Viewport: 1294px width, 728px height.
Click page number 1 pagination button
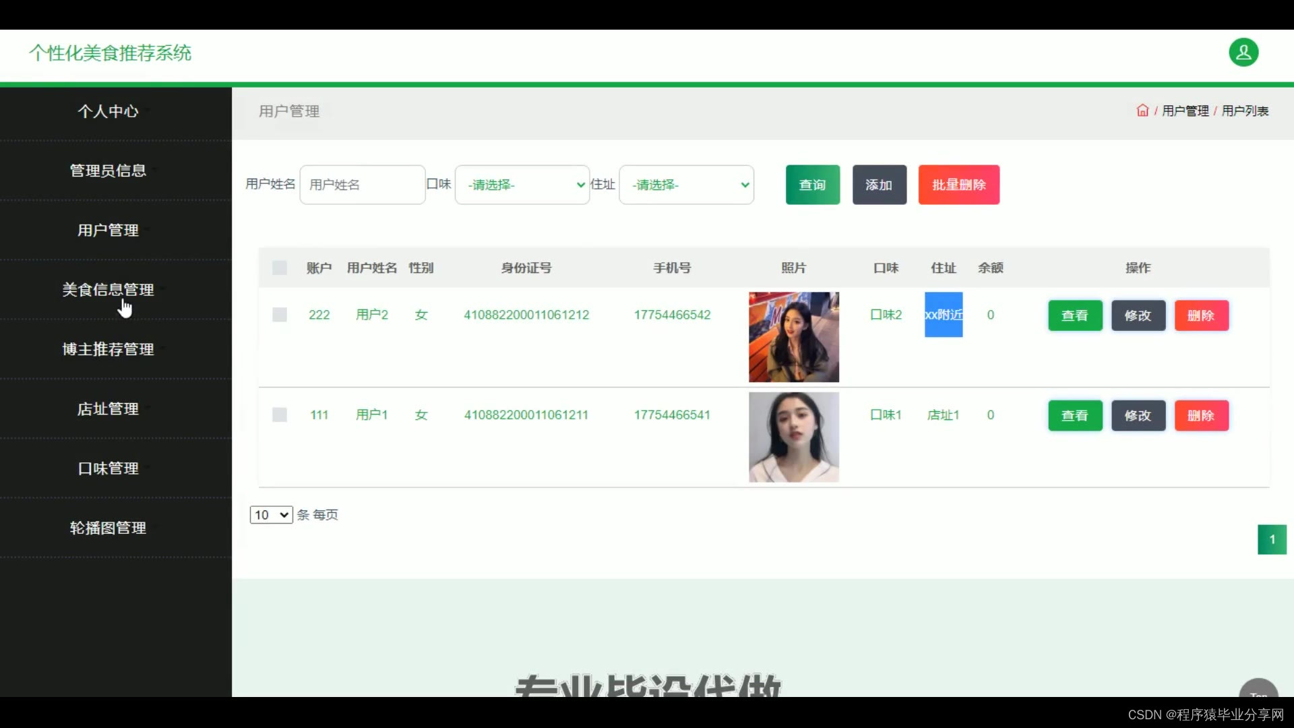(1272, 539)
